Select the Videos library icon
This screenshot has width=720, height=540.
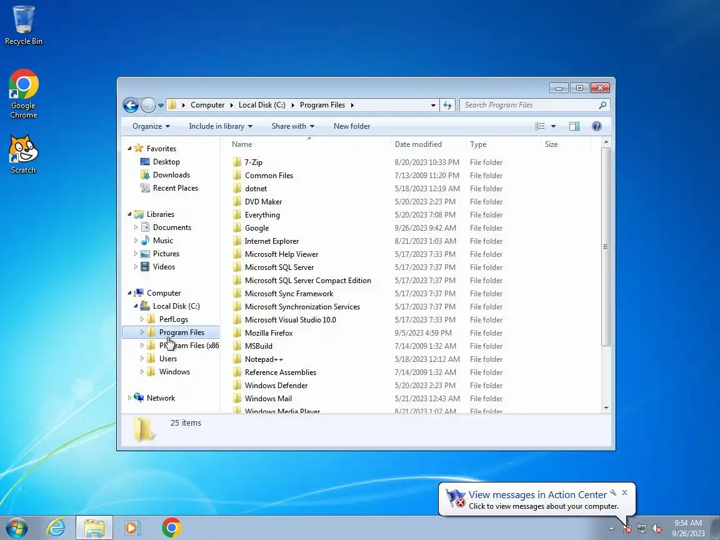click(x=145, y=266)
